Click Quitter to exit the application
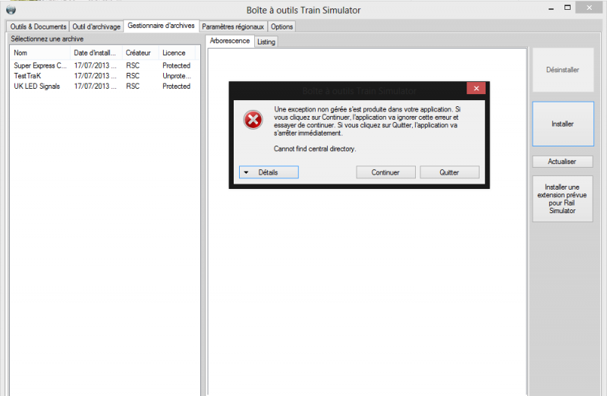This screenshot has height=396, width=607. coord(449,172)
